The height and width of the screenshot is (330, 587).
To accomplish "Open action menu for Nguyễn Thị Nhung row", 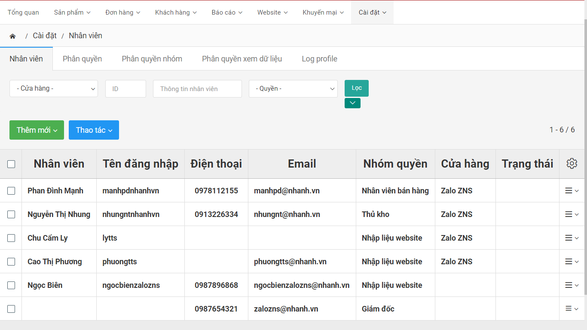I will (x=572, y=214).
